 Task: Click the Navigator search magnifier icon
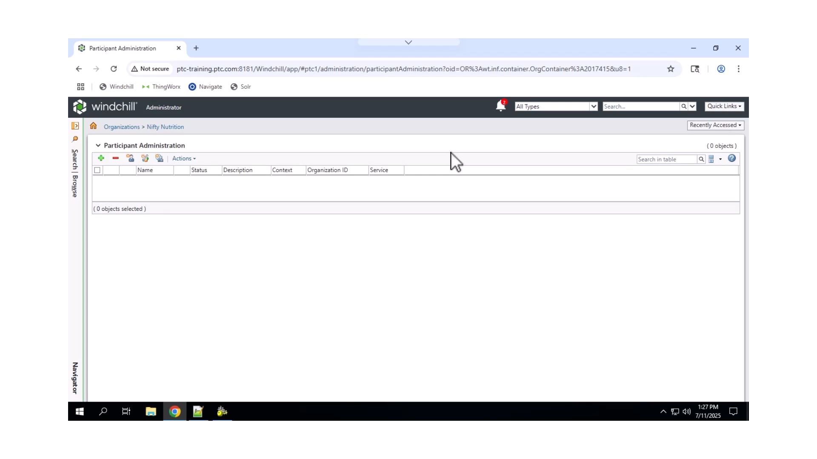pos(75,139)
